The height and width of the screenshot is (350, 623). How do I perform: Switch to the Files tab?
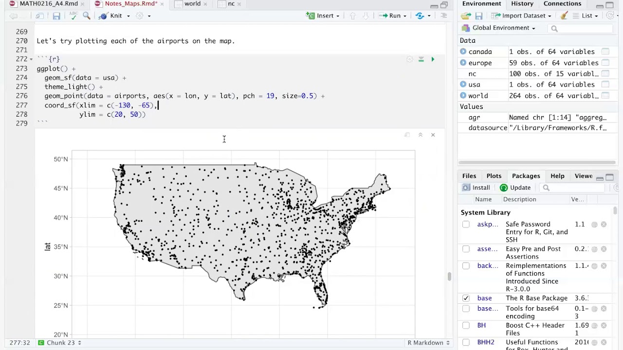tap(469, 176)
